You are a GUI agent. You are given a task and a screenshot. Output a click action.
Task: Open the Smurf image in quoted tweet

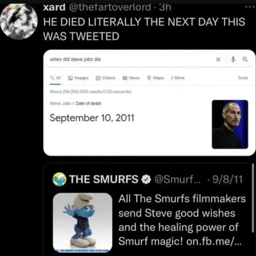click(82, 222)
